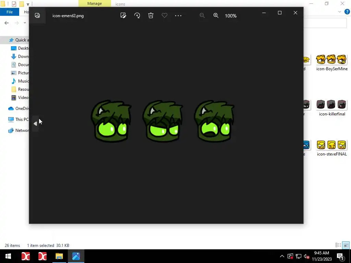This screenshot has width=351, height=263.
Task: Open the recent locations dropdown in Explorer
Action: pos(25,23)
